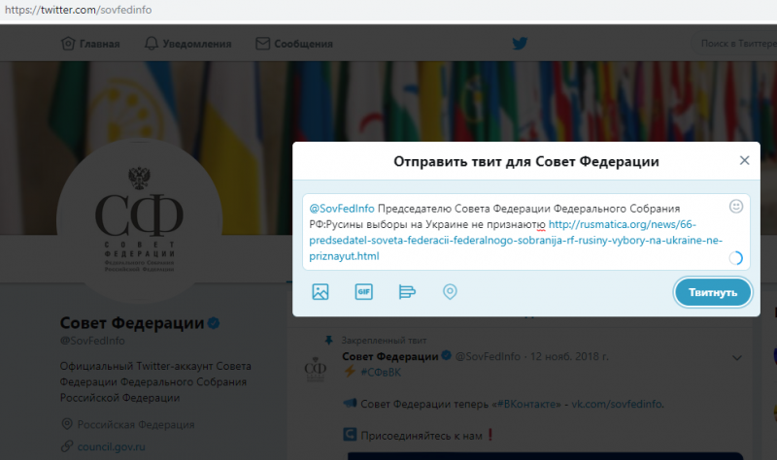Open the emoji picker in compose box
Image resolution: width=777 pixels, height=460 pixels.
point(736,207)
